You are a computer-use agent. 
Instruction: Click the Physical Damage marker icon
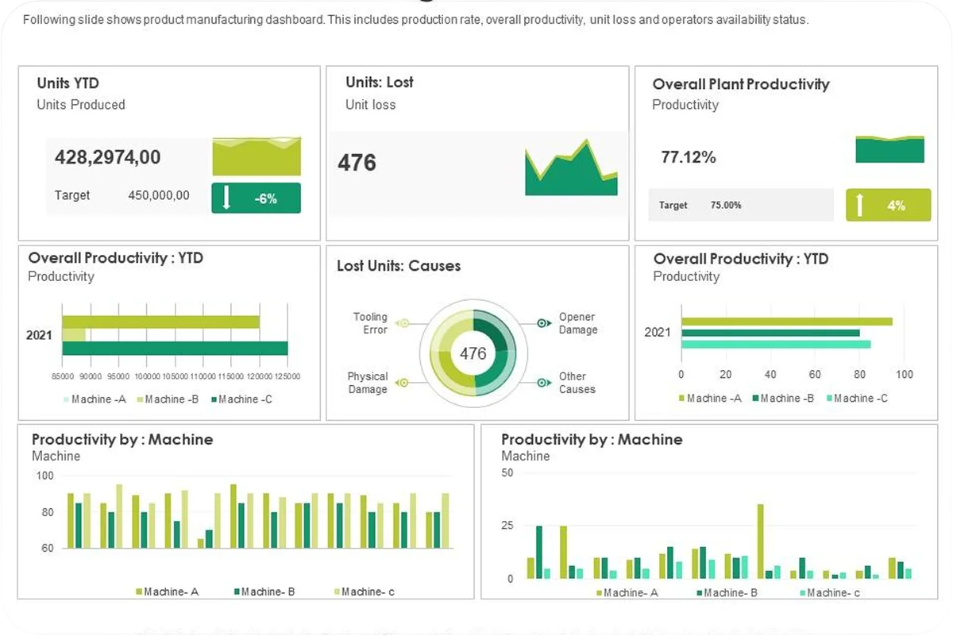403,383
